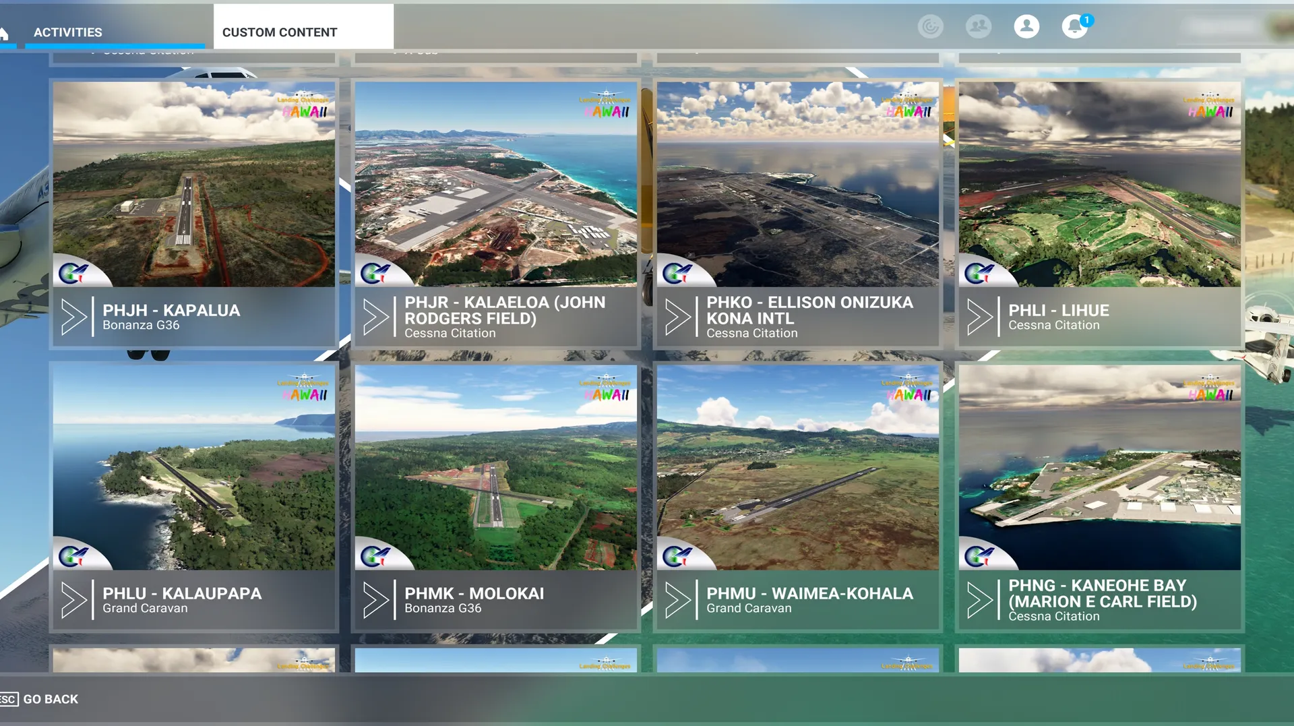Select 'PHJR - KALAELOA (JOHN RODGERS FIELD)' title
1294x726 pixels.
[505, 310]
